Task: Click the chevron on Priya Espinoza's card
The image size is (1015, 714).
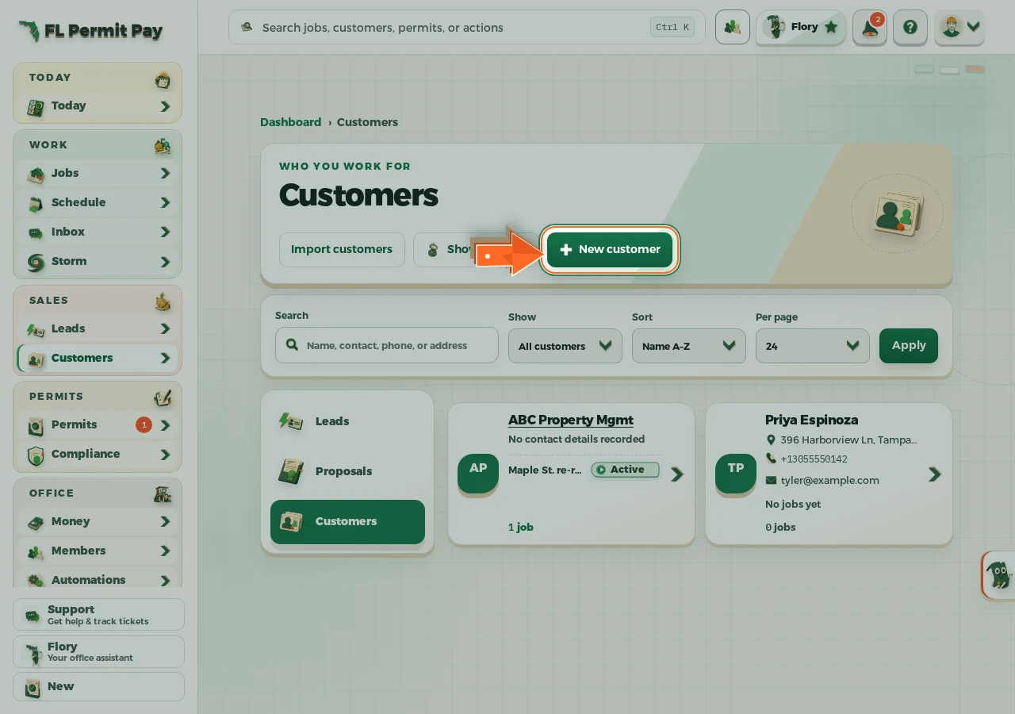Action: pos(935,474)
